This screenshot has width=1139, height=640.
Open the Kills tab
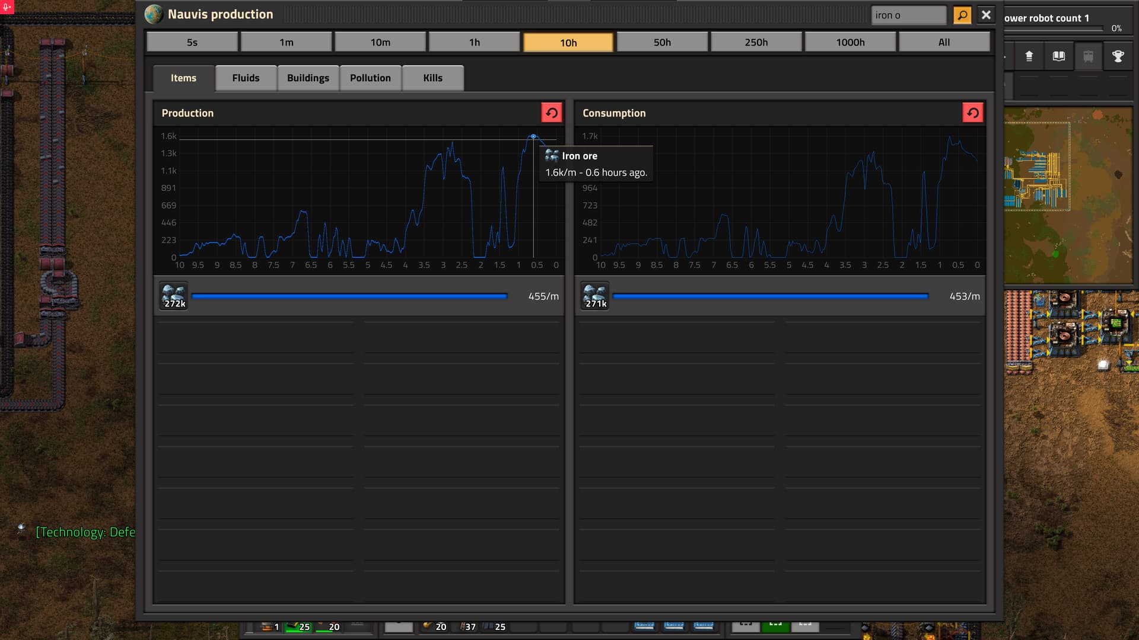(x=432, y=78)
